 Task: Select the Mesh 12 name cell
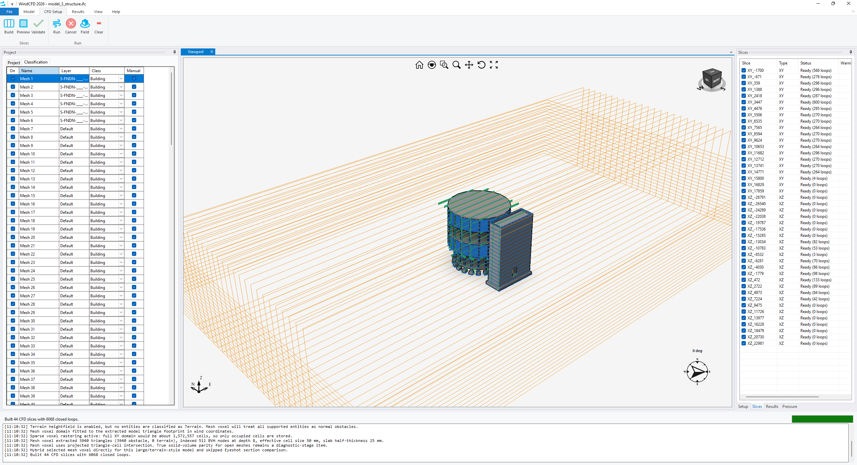tap(39, 170)
